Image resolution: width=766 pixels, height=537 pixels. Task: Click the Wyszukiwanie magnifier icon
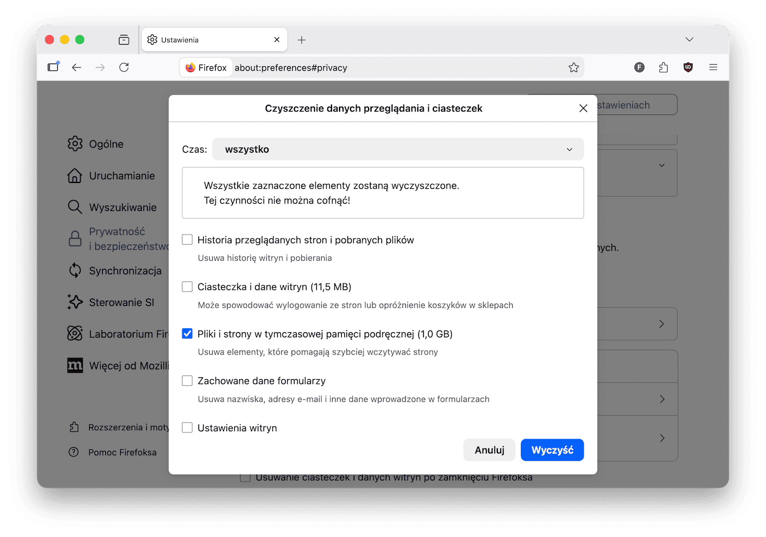[75, 207]
